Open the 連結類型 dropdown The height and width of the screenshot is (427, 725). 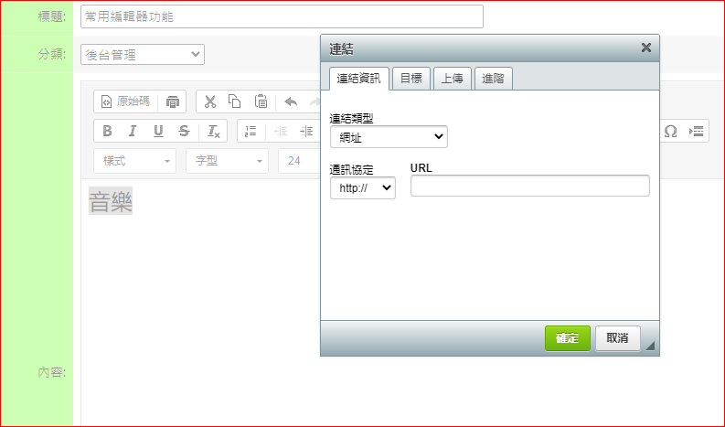tap(389, 137)
